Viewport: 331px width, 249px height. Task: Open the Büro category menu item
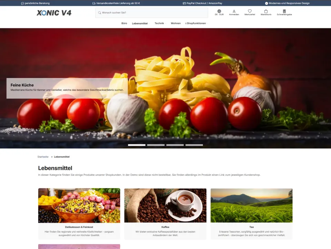(124, 23)
